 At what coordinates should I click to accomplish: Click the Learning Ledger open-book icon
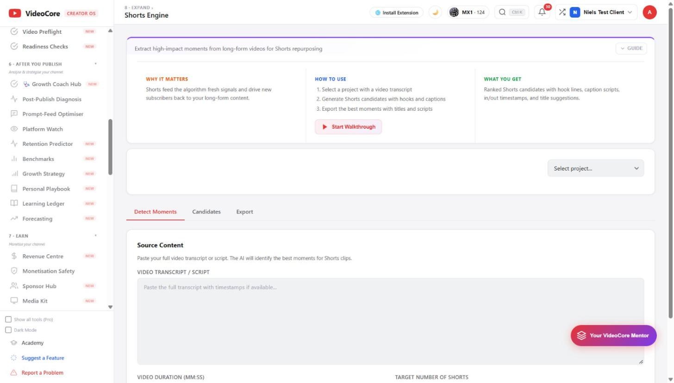(x=14, y=203)
